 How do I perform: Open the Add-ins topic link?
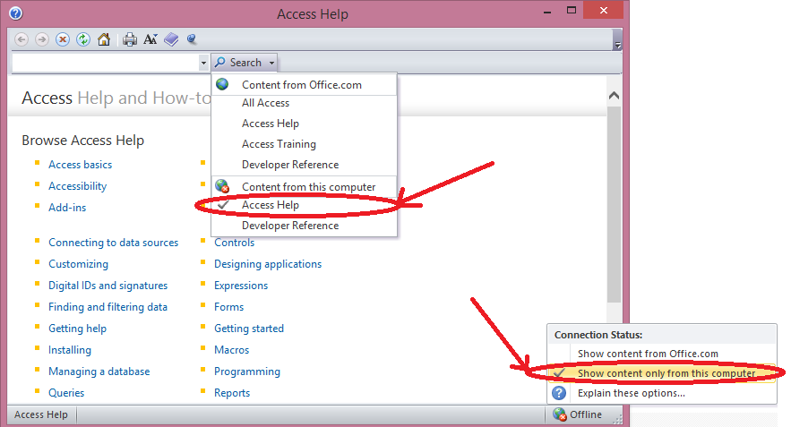pos(67,207)
